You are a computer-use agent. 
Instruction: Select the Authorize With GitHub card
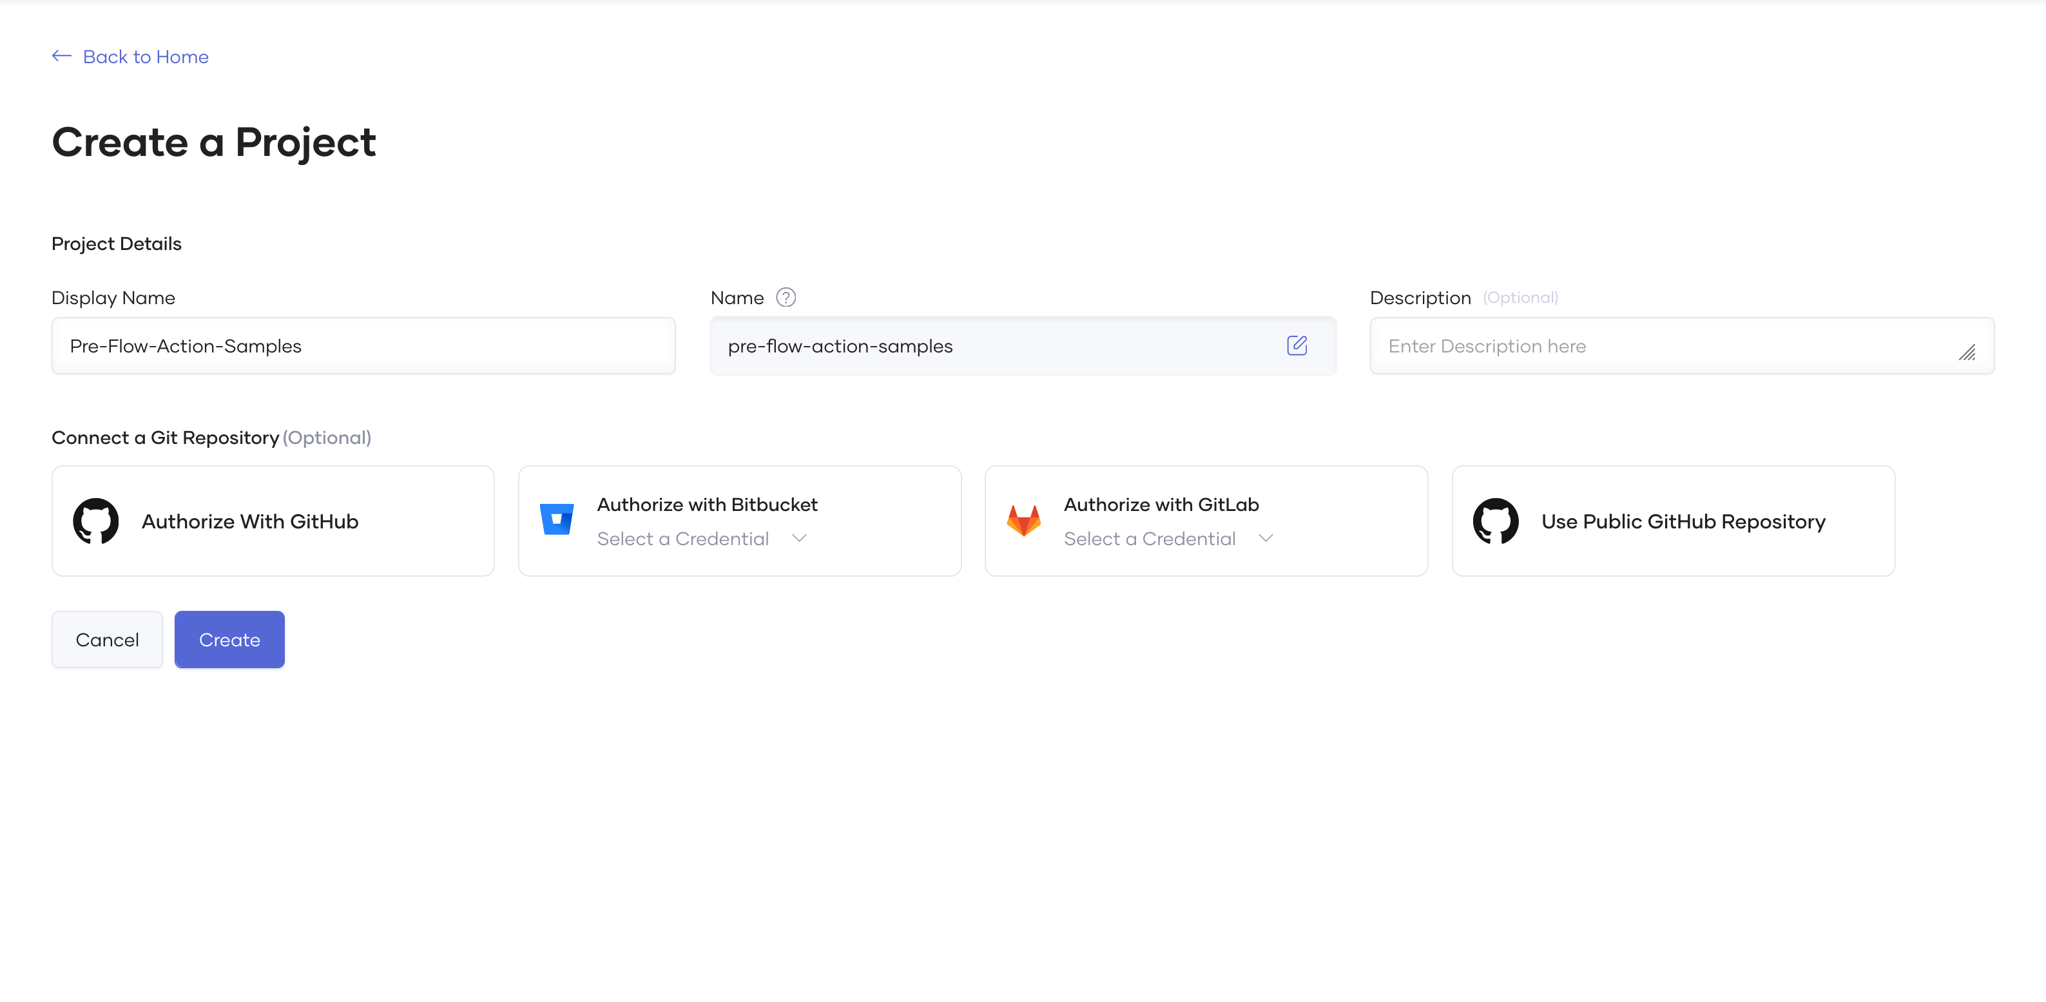coord(273,521)
